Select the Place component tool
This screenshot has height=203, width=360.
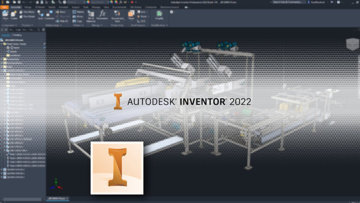point(5,16)
